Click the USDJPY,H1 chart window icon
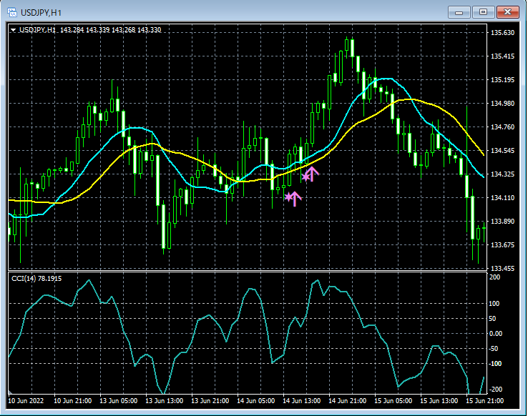 tap(12, 13)
